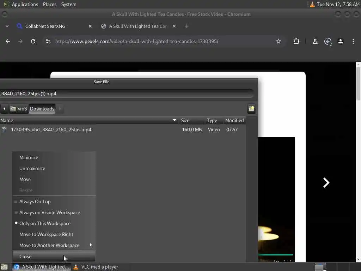Bookmark this page with the star
This screenshot has height=271, width=361.
279,41
